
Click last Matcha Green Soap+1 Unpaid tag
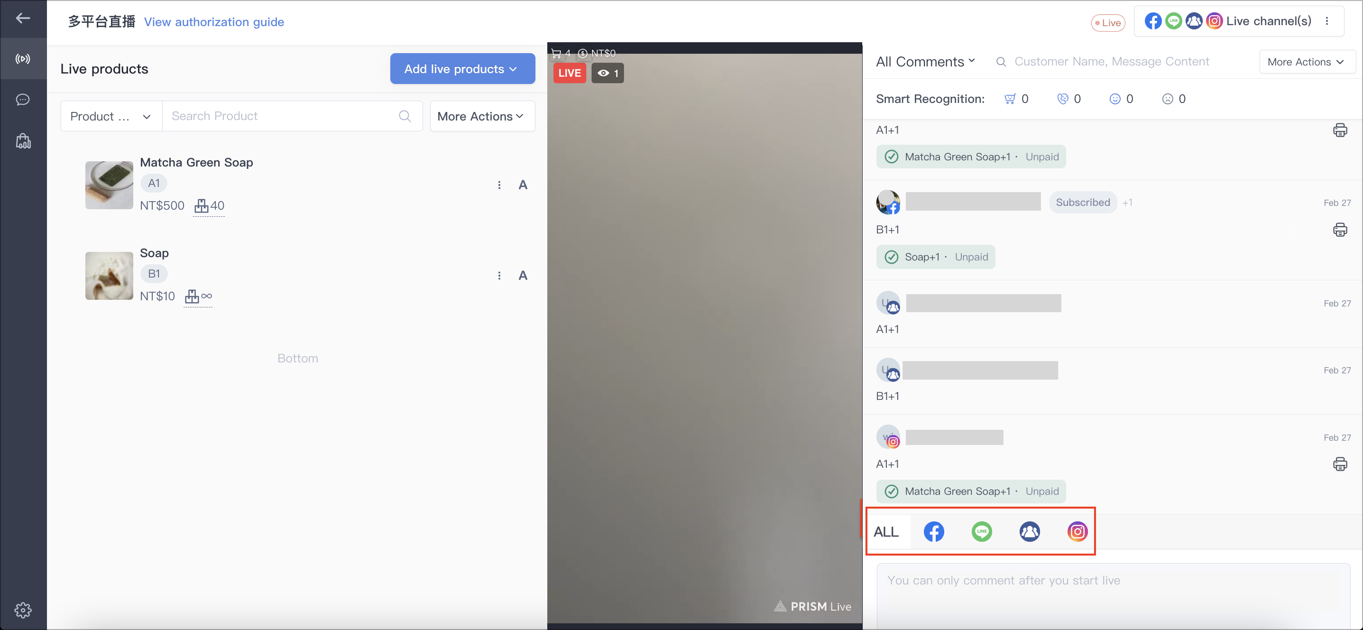(971, 491)
